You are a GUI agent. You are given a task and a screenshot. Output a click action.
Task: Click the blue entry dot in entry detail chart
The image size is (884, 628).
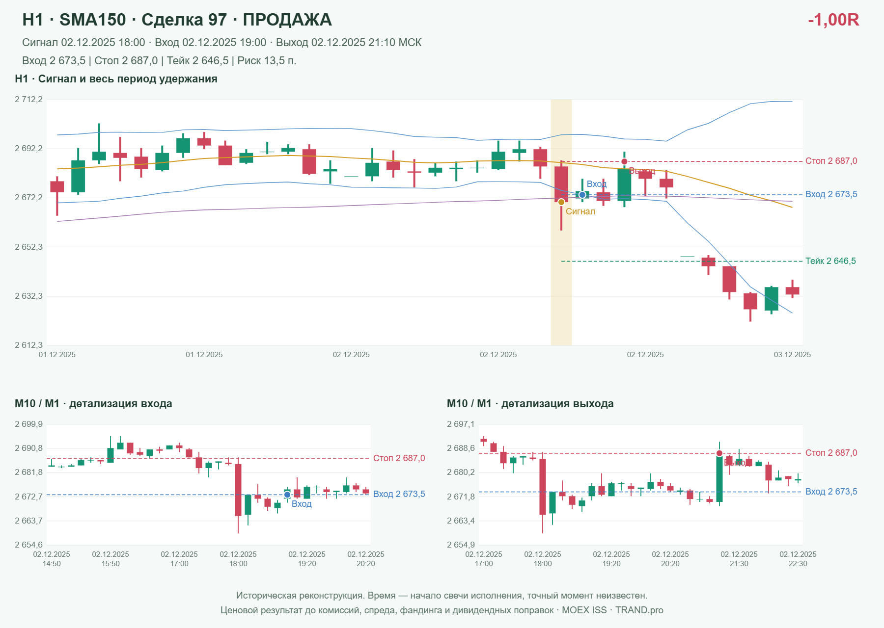(x=287, y=495)
